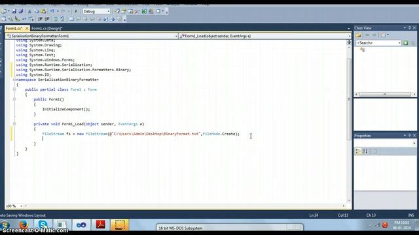
Task: Open Skype from the taskbar
Action: [43, 225]
